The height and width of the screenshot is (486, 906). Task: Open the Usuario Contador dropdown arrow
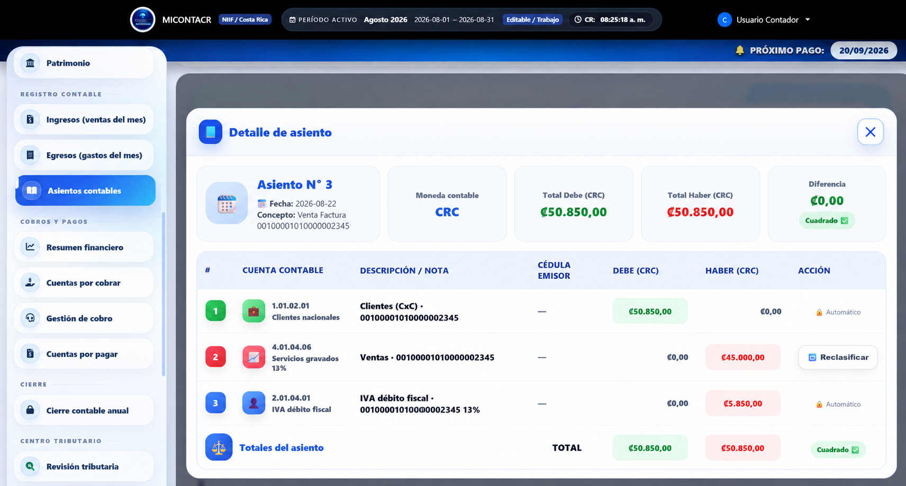tap(808, 20)
